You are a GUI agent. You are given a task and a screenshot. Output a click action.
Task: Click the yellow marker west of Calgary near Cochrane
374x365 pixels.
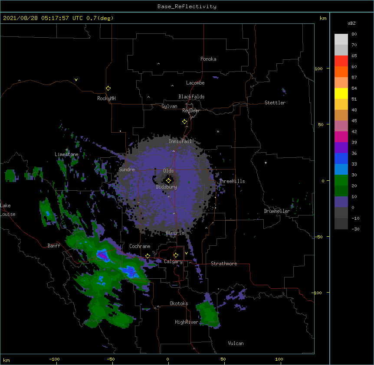[148, 256]
